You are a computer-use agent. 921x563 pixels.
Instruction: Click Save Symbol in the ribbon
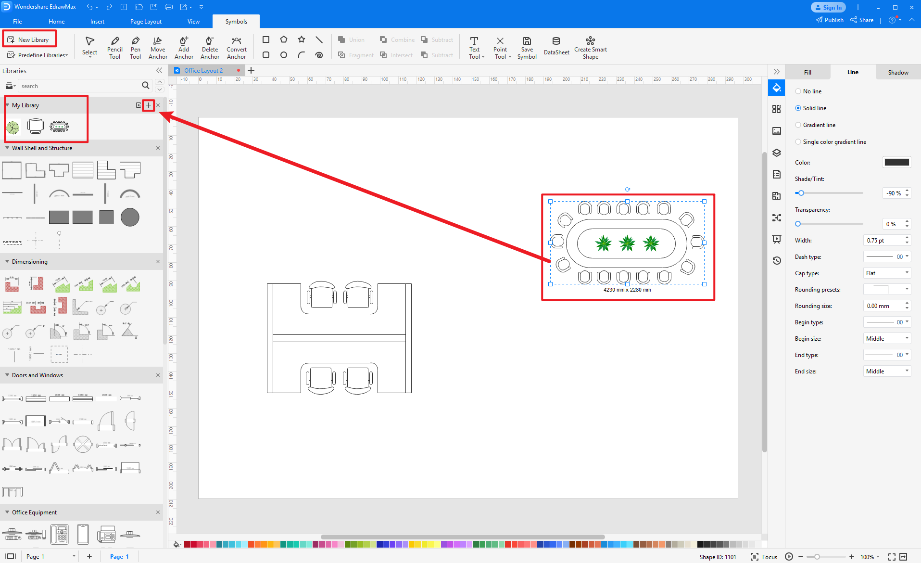[527, 46]
